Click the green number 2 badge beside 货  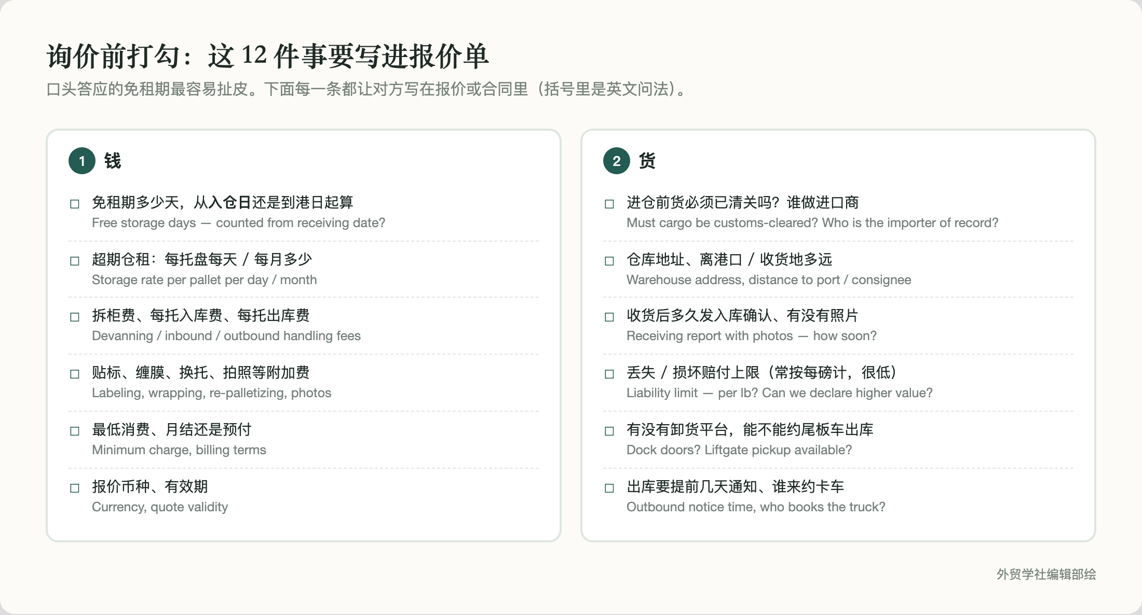coord(617,161)
